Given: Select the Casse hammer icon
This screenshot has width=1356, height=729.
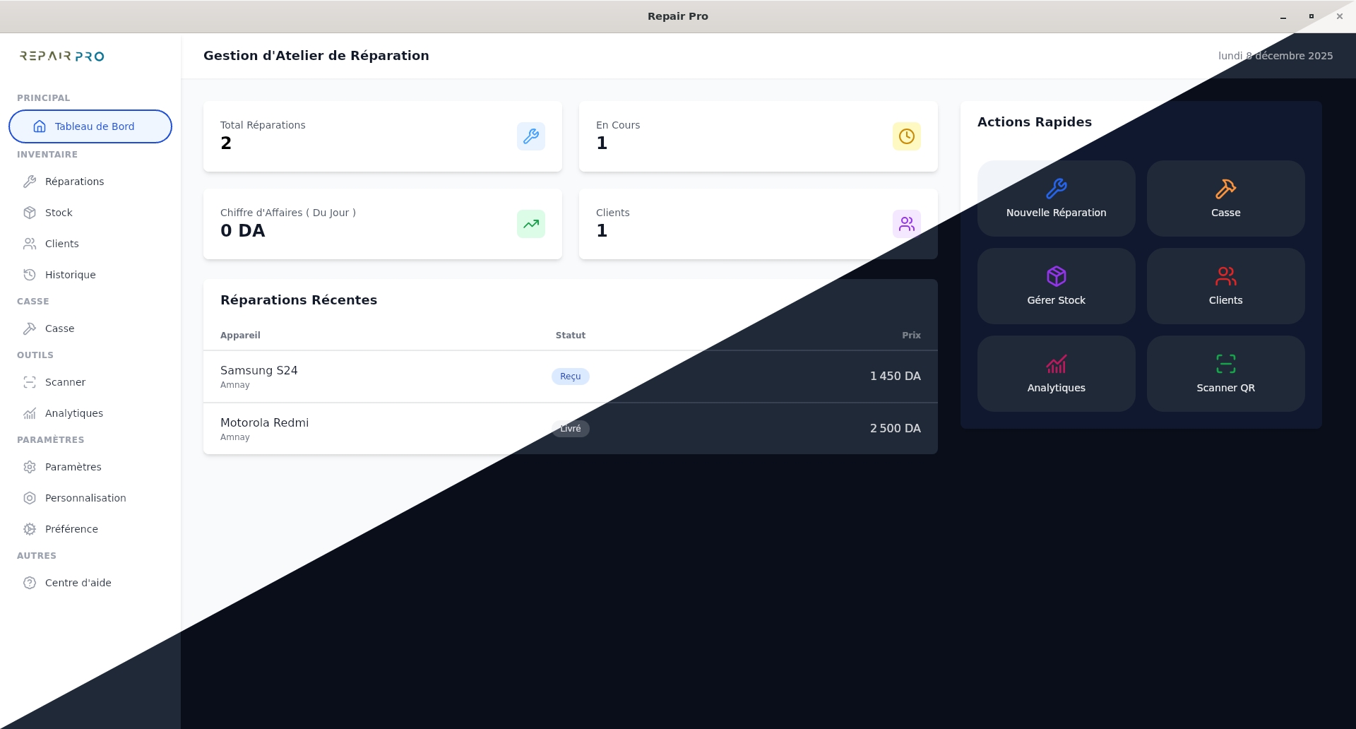Looking at the screenshot, I should click(29, 328).
